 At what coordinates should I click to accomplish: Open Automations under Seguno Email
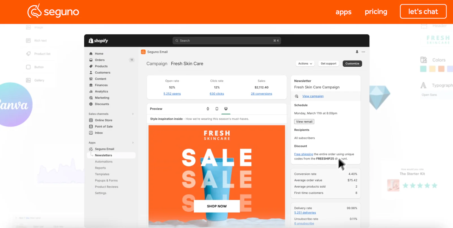(104, 162)
